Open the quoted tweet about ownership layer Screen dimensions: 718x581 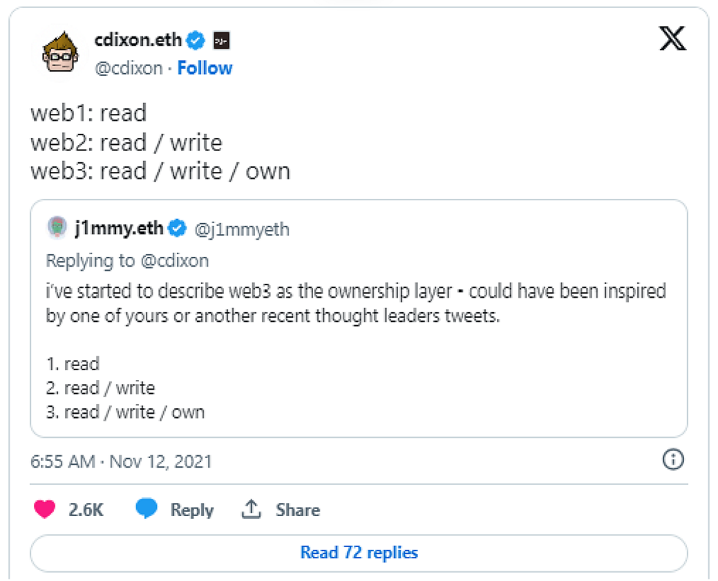359,319
